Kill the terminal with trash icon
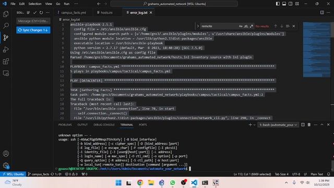 [309, 125]
